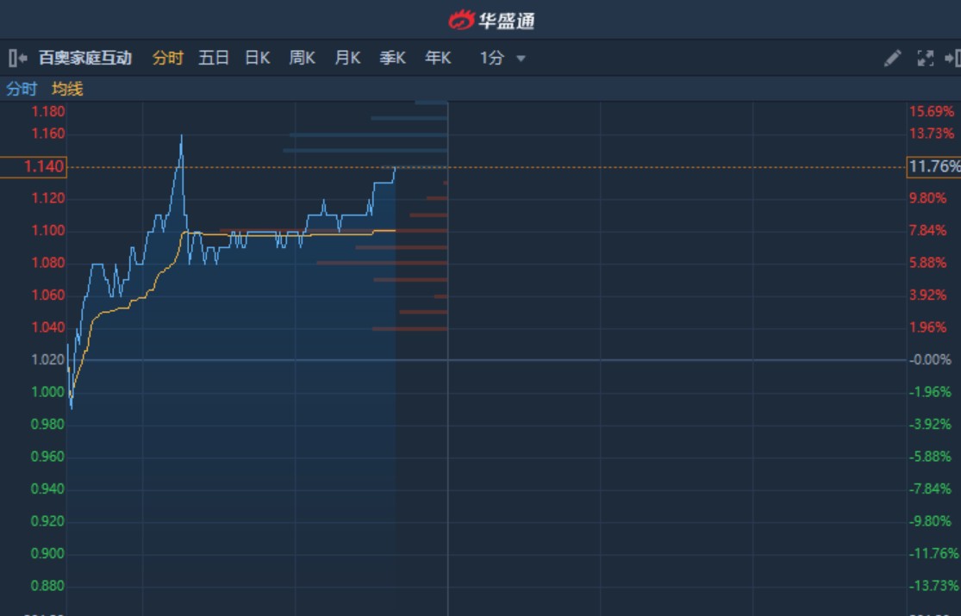The image size is (961, 616).
Task: Expand chart to fullscreen view
Action: coord(925,58)
